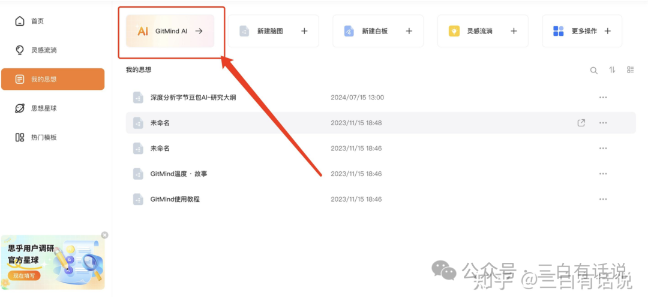Open more options for 深度分析字节豆包AI~研究大纲
Image resolution: width=648 pixels, height=297 pixels.
coord(603,98)
